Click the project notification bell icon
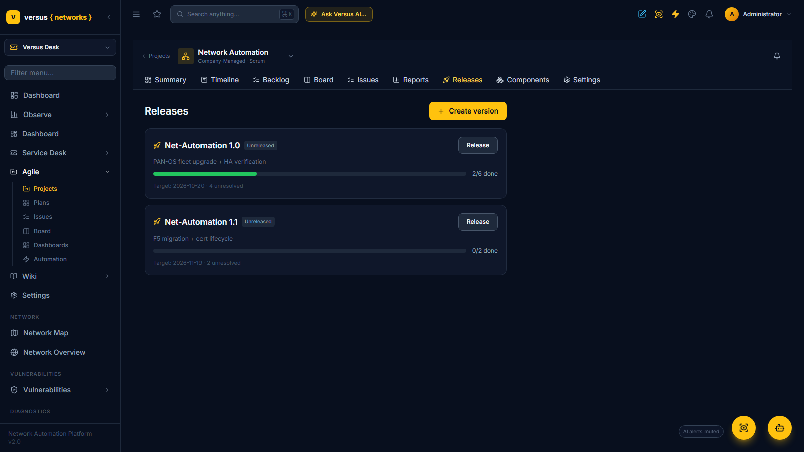The image size is (804, 452). pos(777,56)
